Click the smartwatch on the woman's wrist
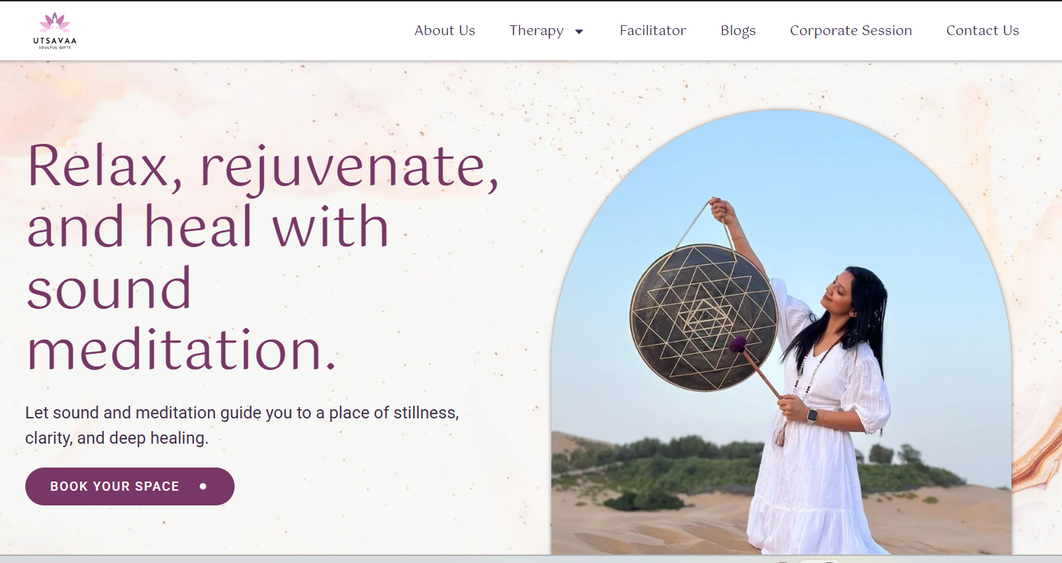This screenshot has height=563, width=1062. point(812,416)
